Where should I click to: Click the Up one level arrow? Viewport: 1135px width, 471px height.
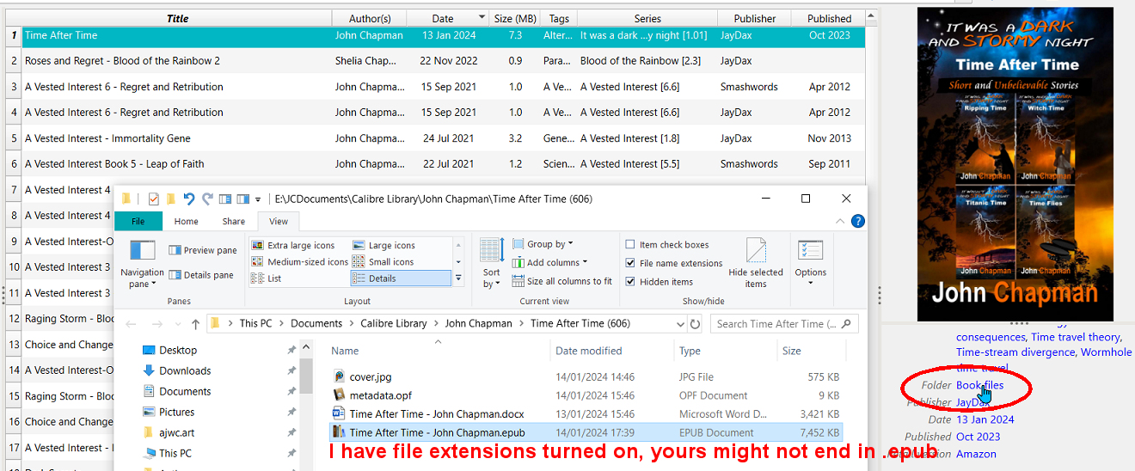coord(195,324)
